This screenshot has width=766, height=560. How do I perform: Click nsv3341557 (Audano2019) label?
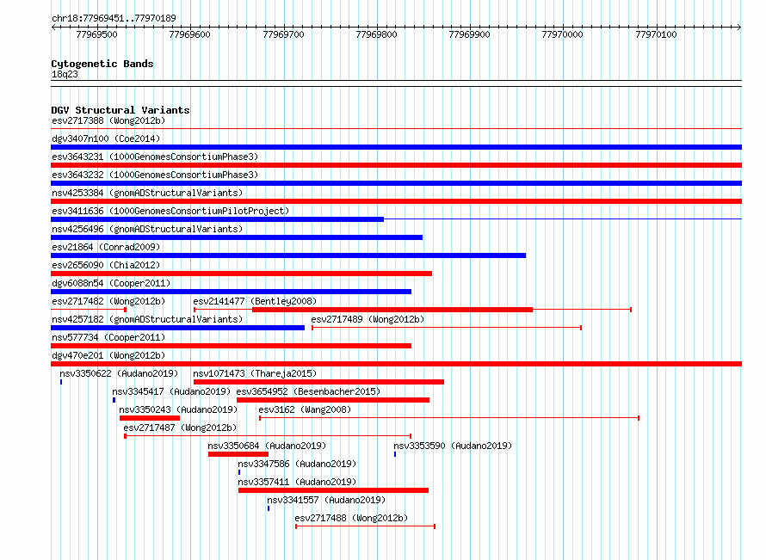point(326,500)
